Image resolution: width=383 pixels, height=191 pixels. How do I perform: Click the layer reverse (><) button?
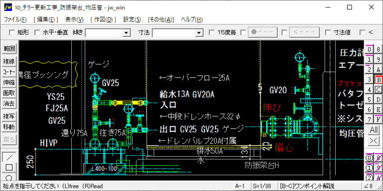point(374,141)
